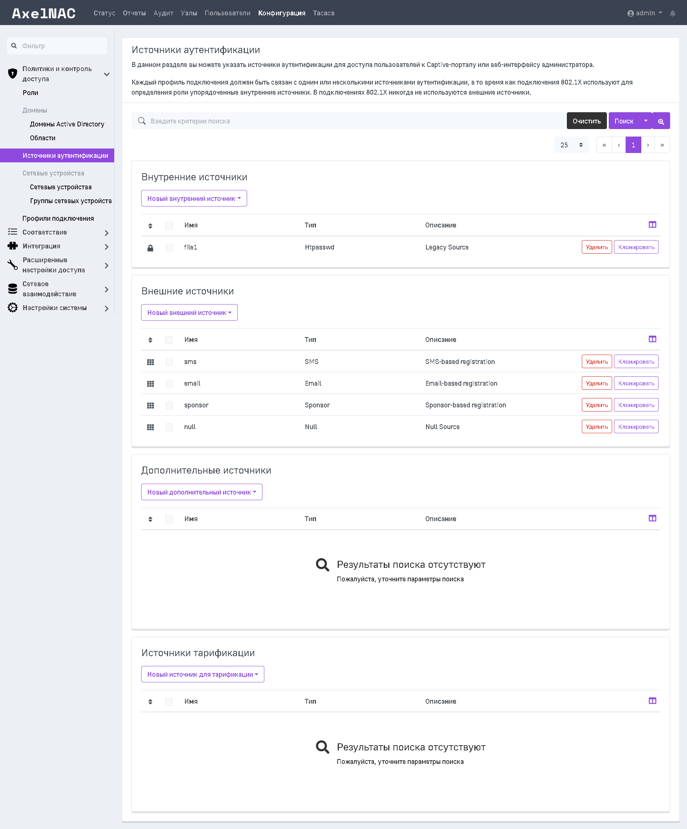Open the New internal source dropdown

(194, 199)
